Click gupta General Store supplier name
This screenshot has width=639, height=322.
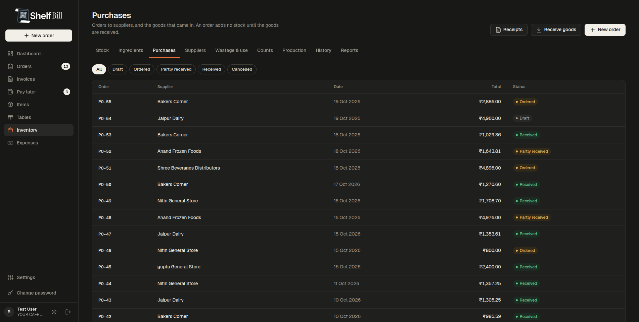(x=179, y=267)
